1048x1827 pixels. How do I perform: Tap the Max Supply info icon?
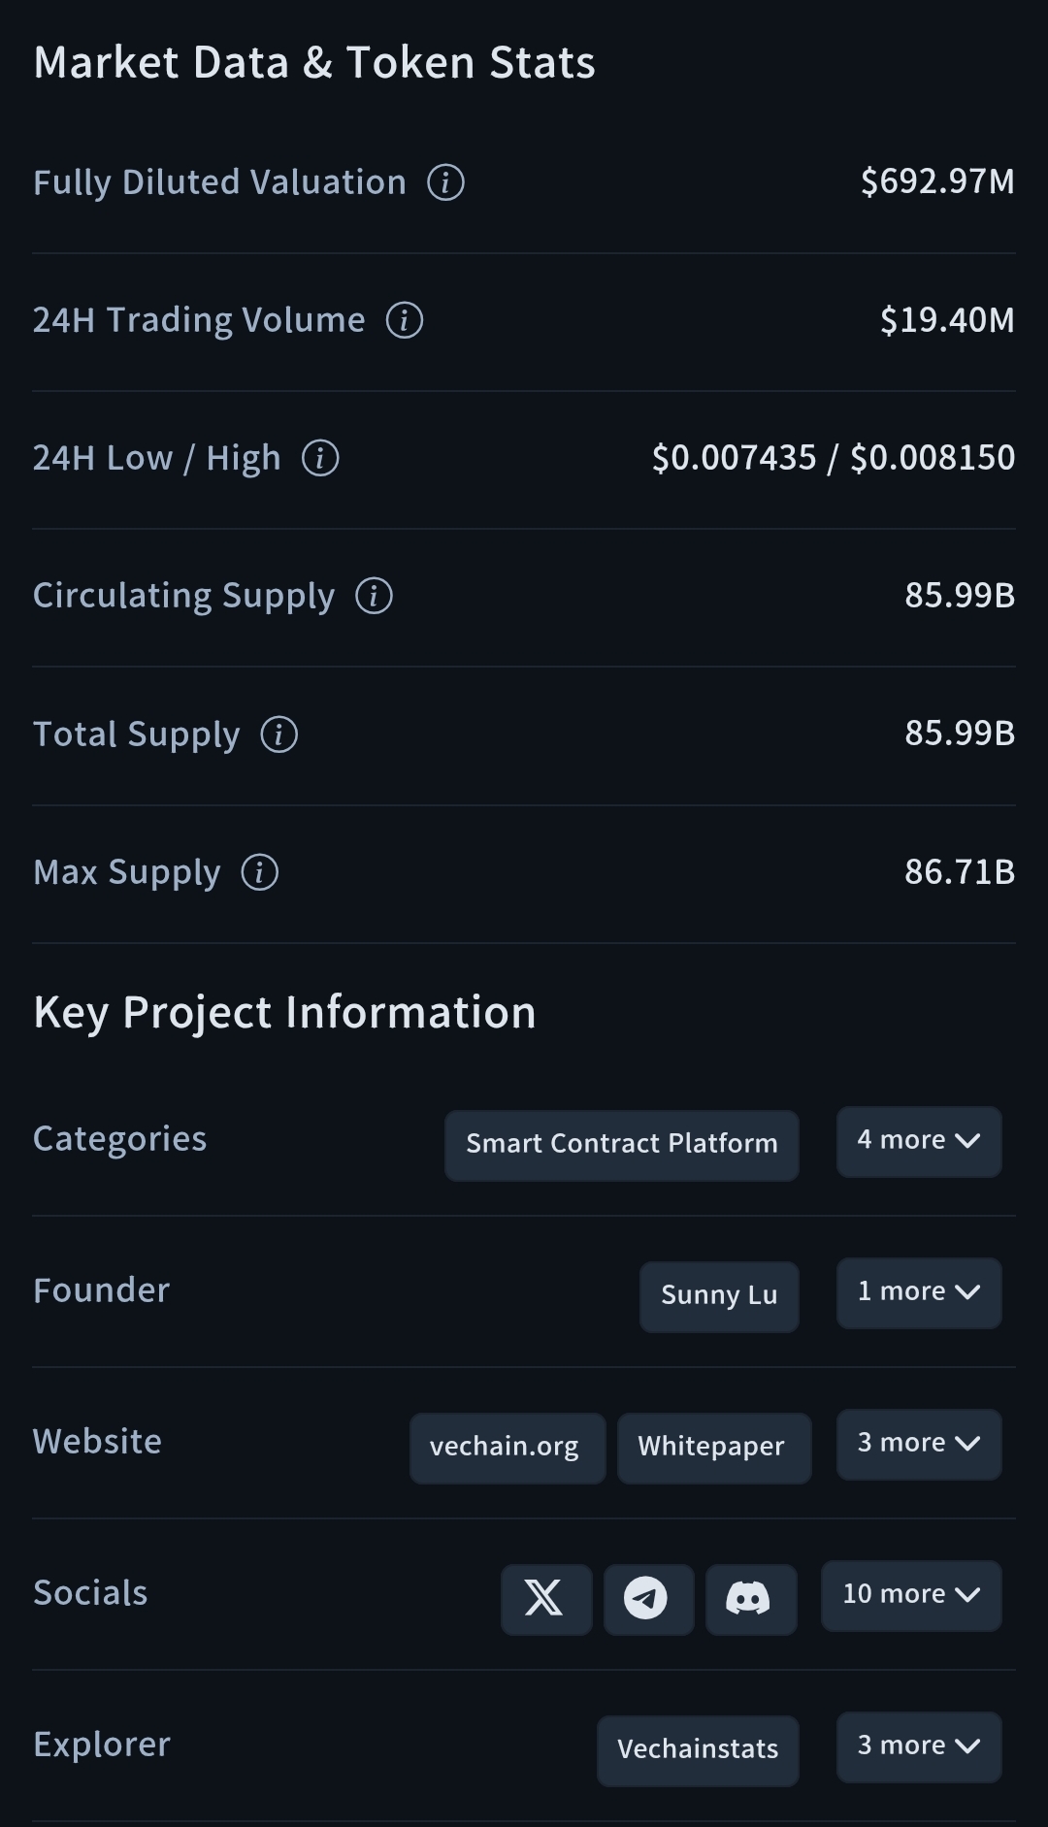[260, 872]
